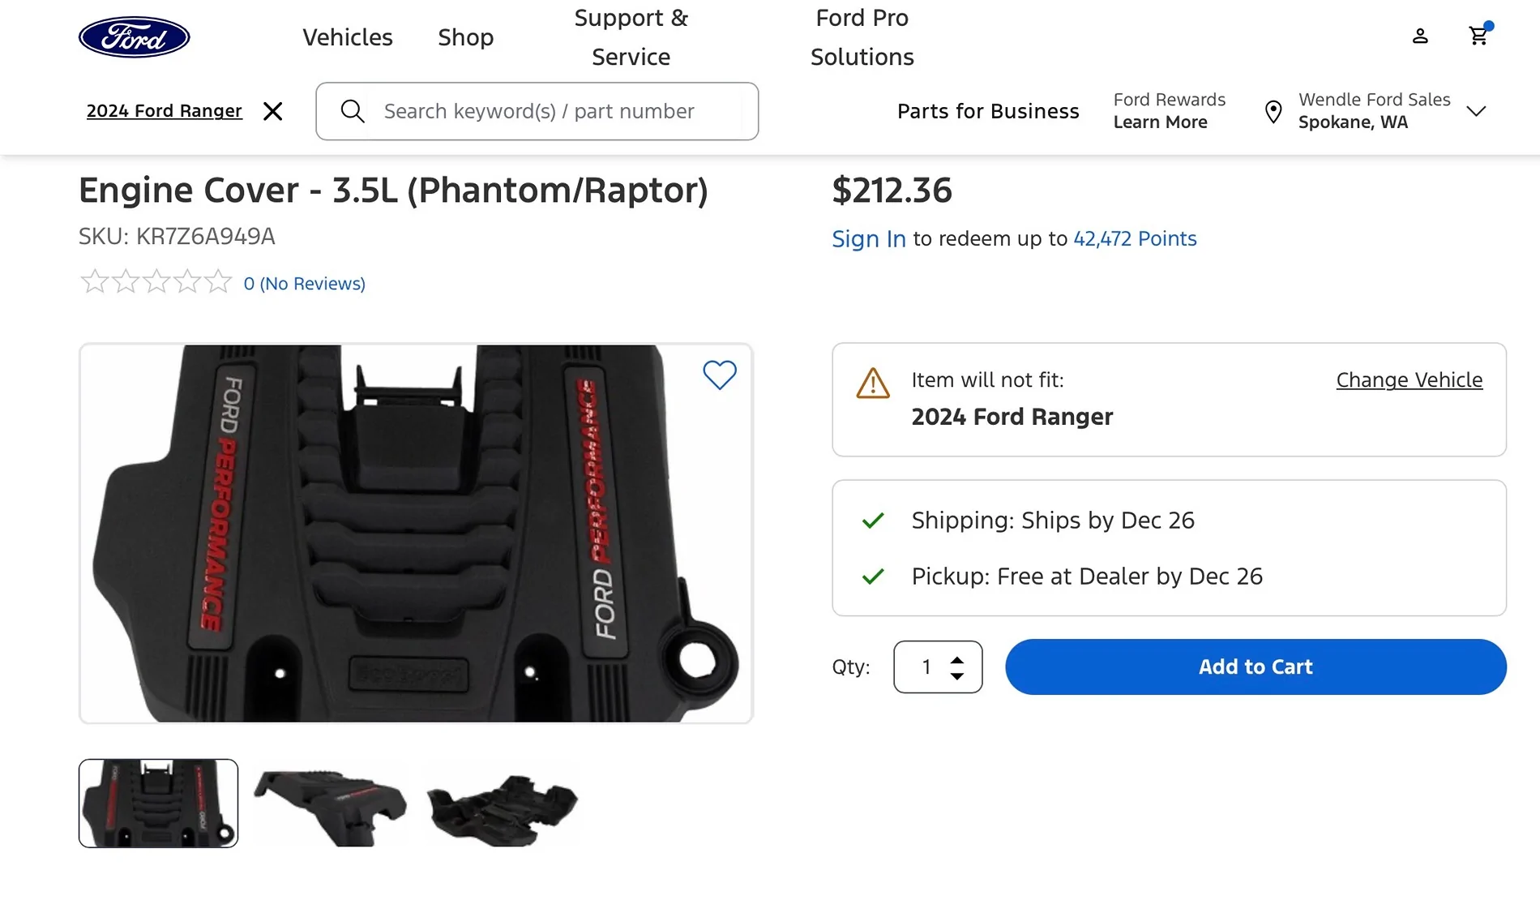Image resolution: width=1540 pixels, height=900 pixels.
Task: Select the Change Vehicle link
Action: coord(1409,379)
